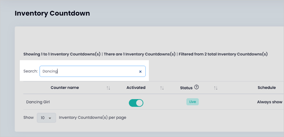Click the Showing 1 to 1 summary text
The height and width of the screenshot is (137, 284).
(x=62, y=54)
